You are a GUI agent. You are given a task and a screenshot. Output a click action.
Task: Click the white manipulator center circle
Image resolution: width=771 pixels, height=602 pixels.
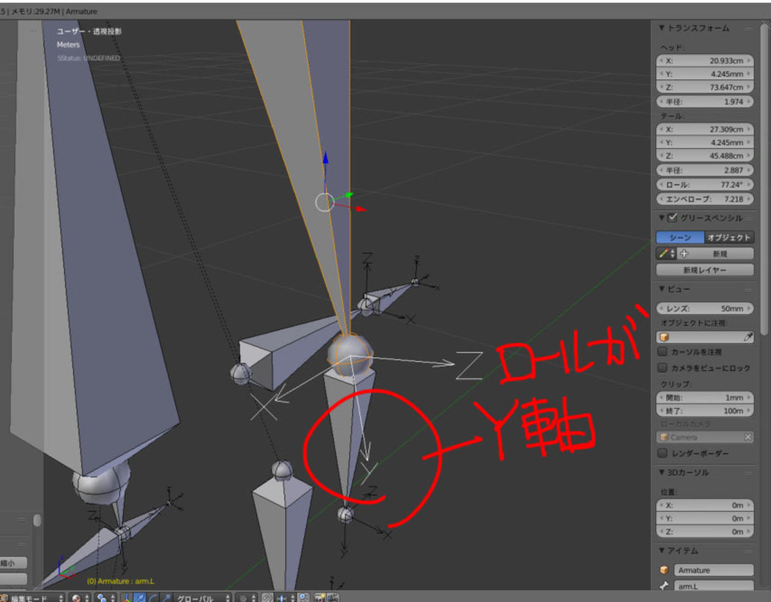324,202
